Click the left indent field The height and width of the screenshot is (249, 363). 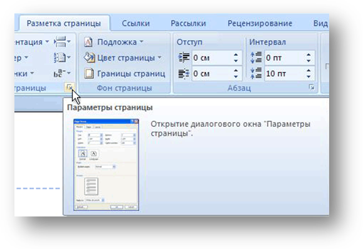pyautogui.click(x=212, y=58)
